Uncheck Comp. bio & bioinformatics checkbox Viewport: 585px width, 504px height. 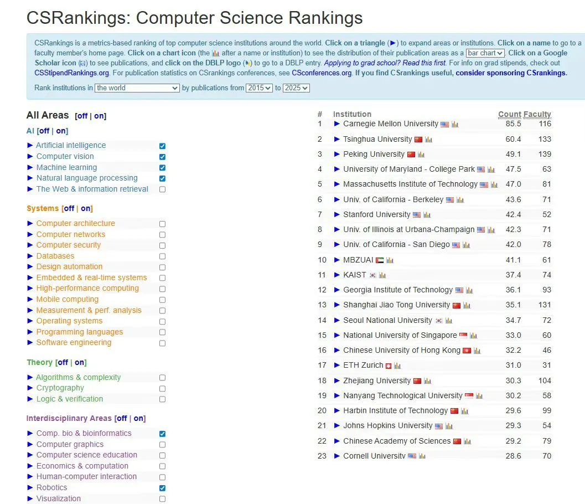coord(162,434)
